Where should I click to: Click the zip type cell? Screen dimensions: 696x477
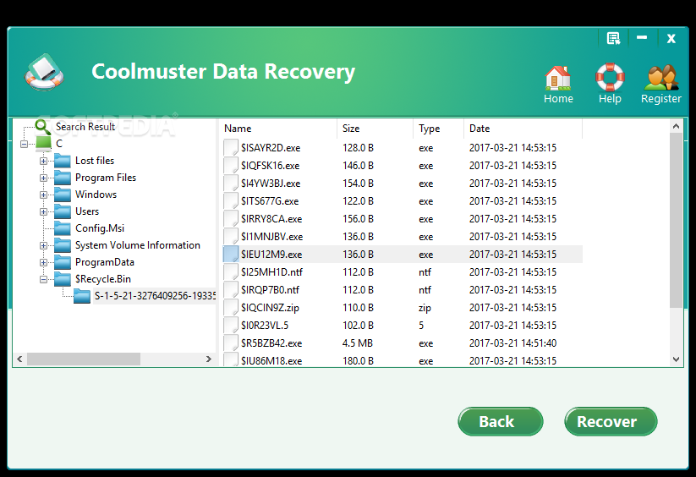click(425, 308)
